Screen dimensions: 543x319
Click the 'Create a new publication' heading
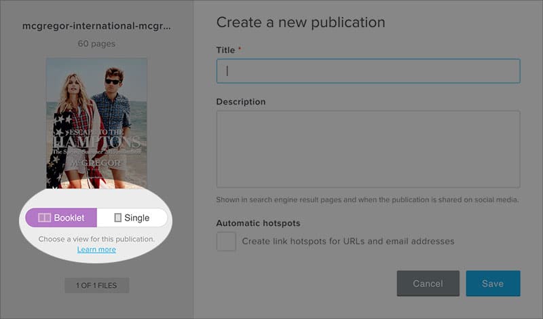tap(300, 22)
